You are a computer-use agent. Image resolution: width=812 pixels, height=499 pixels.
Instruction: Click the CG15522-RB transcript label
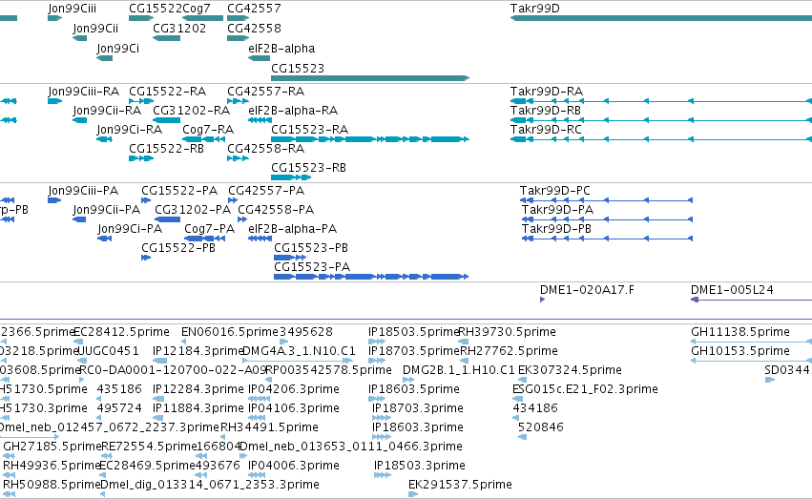pyautogui.click(x=166, y=148)
